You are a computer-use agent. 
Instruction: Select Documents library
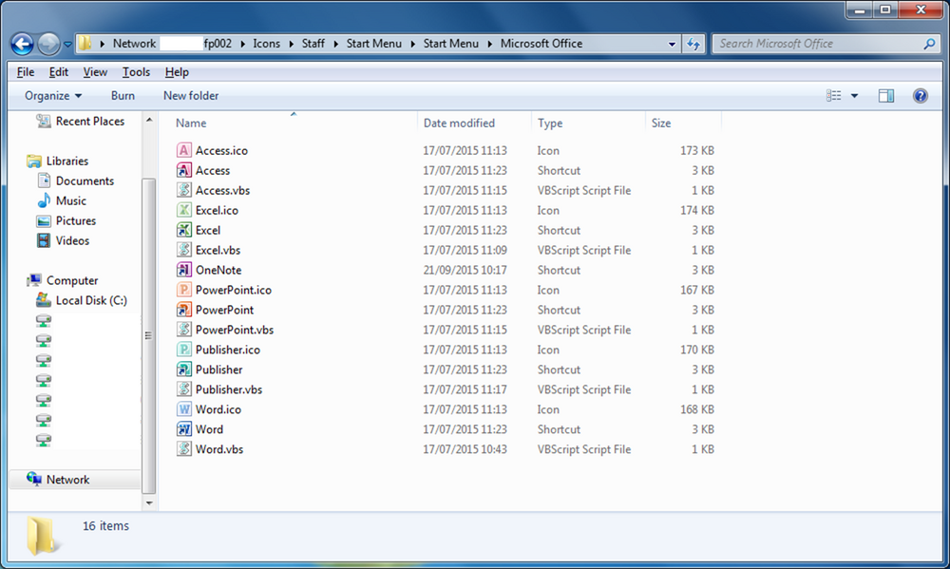point(85,181)
